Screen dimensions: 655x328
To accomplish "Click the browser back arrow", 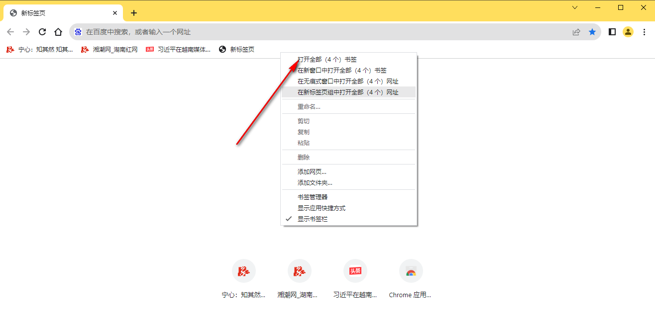I will (10, 32).
